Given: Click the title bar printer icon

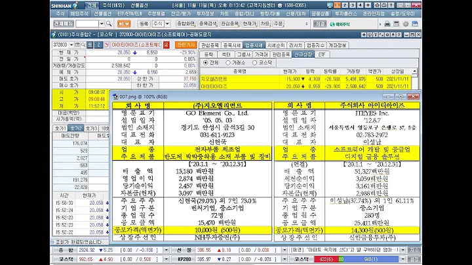Looking at the screenshot, I should (384, 5).
